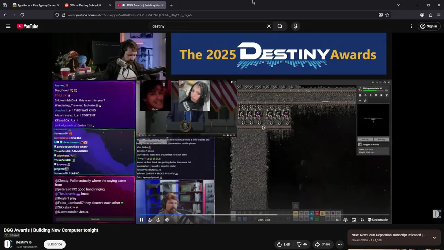Viewport: 444px width, 250px height.
Task: Dislike the video with 46 dislikes
Action: (302, 244)
